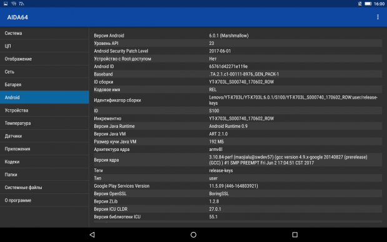Click architecture value armv8l

[216, 149]
